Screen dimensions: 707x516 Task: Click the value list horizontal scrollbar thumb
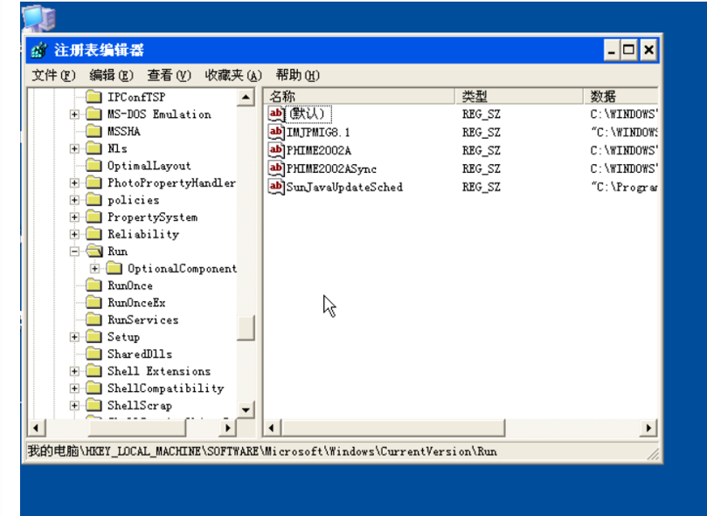click(392, 428)
